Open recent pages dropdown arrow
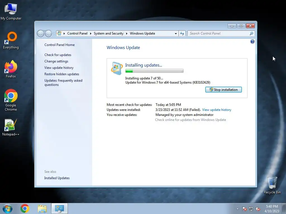286x214 pixels. 54,34
